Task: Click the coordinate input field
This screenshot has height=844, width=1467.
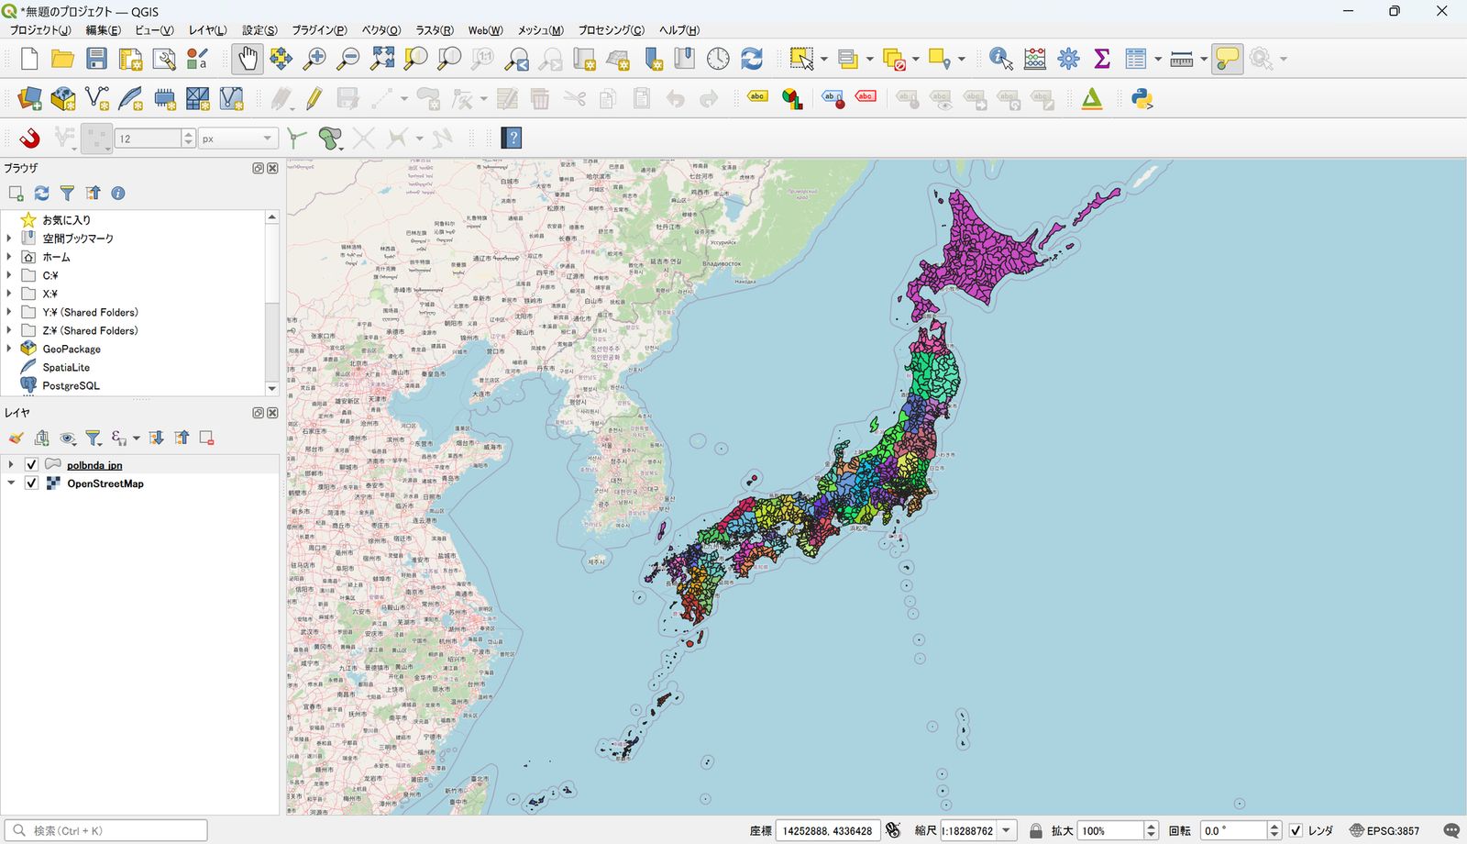Action: [x=828, y=831]
